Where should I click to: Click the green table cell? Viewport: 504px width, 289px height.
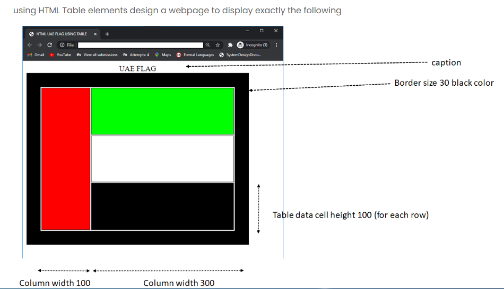[162, 111]
